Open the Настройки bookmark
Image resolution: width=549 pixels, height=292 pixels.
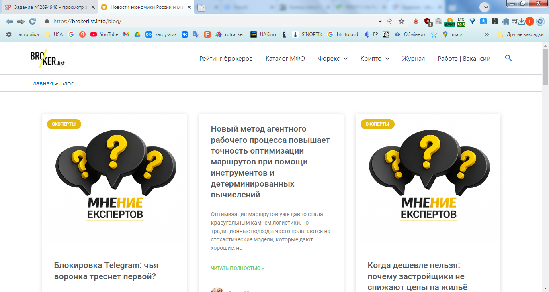point(23,34)
